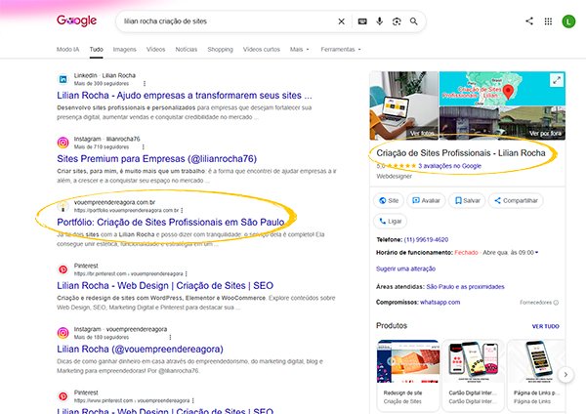Switch to Shopping tab
The height and width of the screenshot is (414, 586).
(220, 50)
